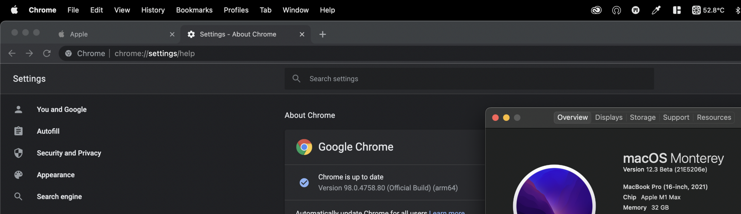This screenshot has height=214, width=741.
Task: Click the Creative Cloud menu bar icon
Action: tap(596, 10)
